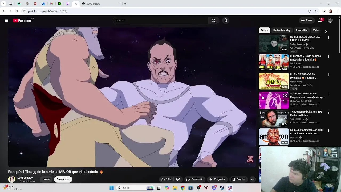Image resolution: width=341 pixels, height=192 pixels.
Task: Focus the YouTube Buscar search field
Action: tap(160, 21)
